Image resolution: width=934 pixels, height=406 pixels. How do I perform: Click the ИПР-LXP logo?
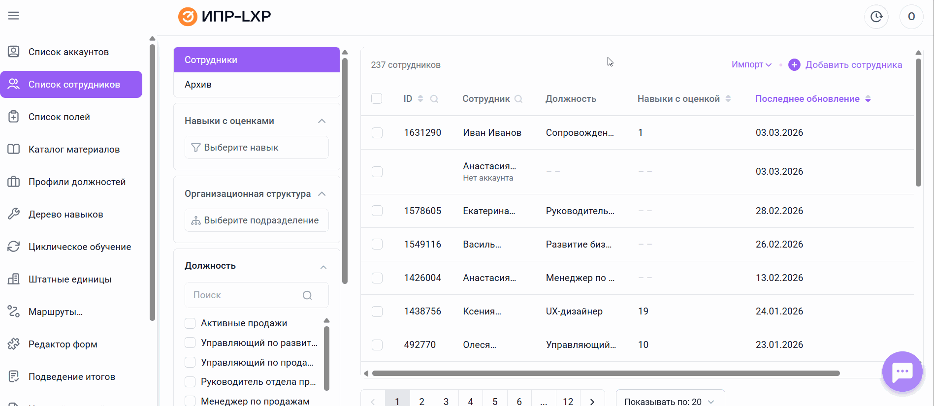(x=225, y=16)
